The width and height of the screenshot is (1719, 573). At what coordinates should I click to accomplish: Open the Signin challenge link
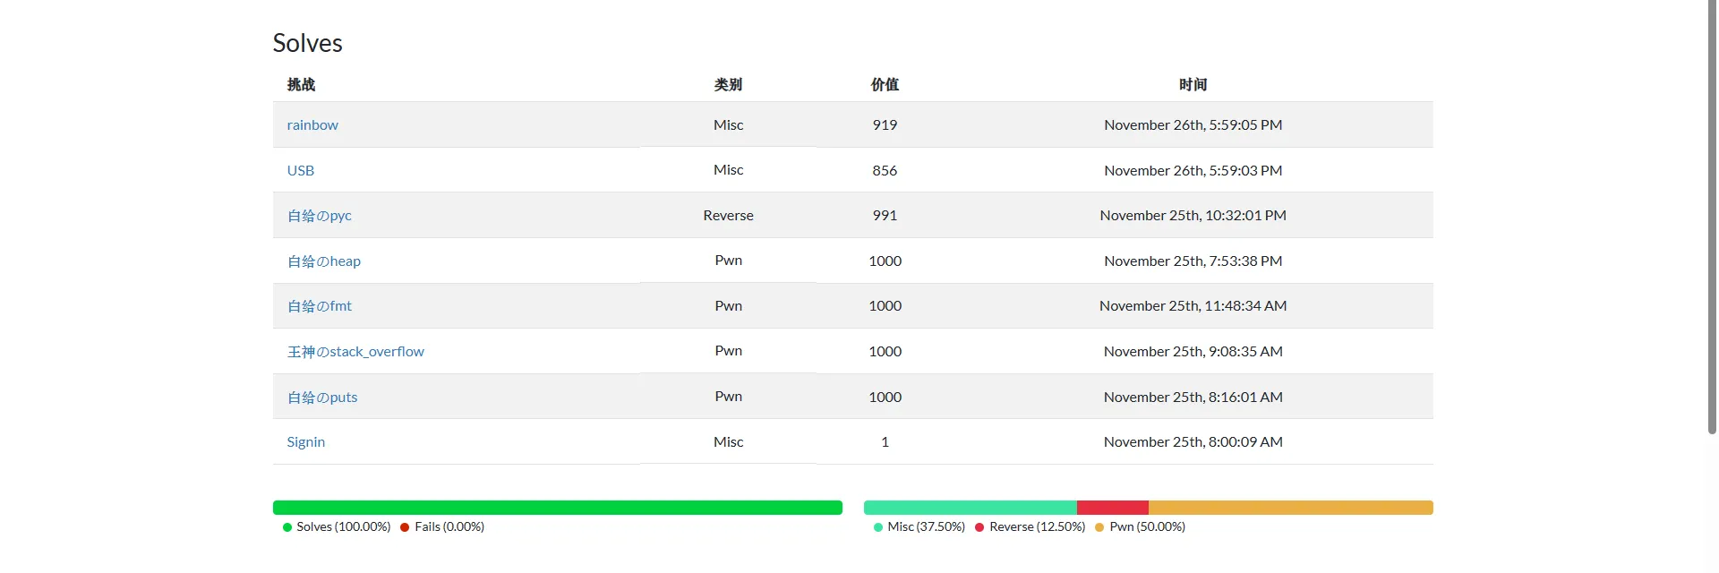306,442
